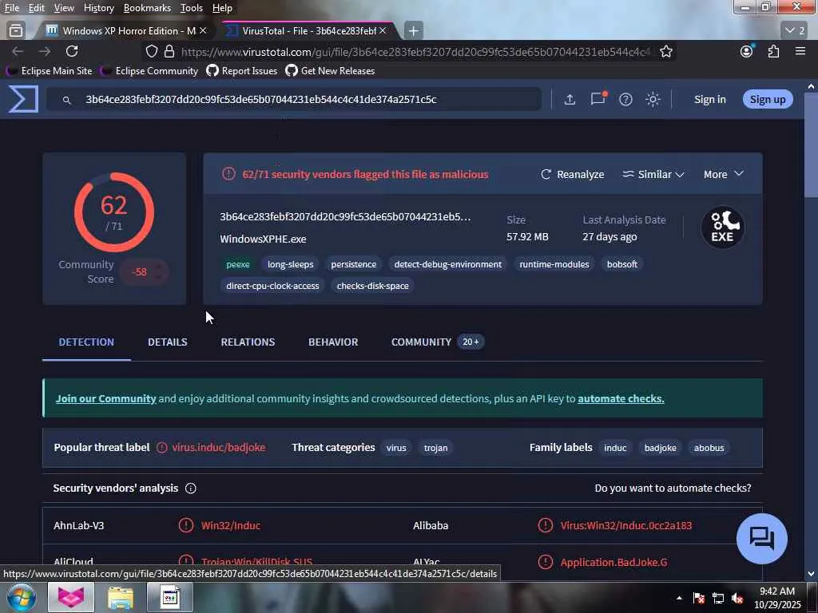Screen dimensions: 818x613
Task: Open the View menu
Action: pos(64,8)
